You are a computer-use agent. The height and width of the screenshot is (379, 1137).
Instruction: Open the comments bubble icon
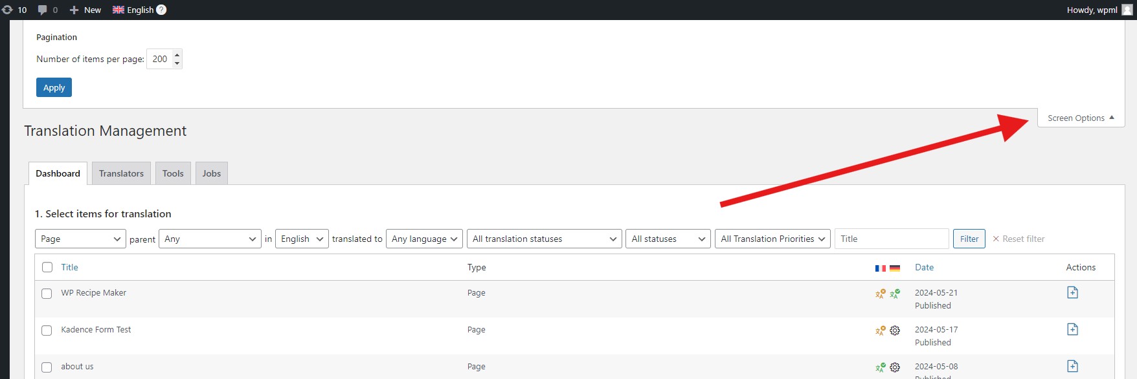point(43,10)
